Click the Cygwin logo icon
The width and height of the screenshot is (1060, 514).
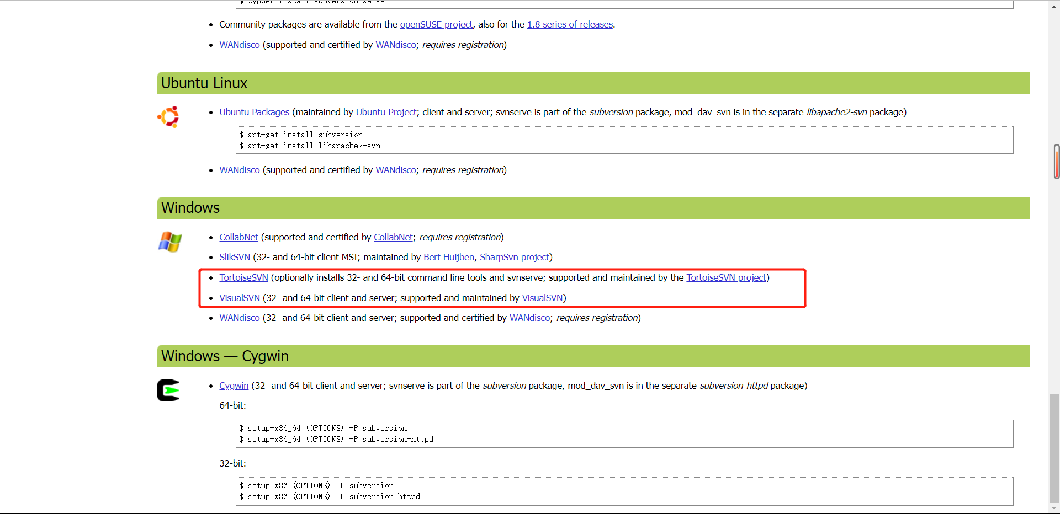[x=168, y=390]
